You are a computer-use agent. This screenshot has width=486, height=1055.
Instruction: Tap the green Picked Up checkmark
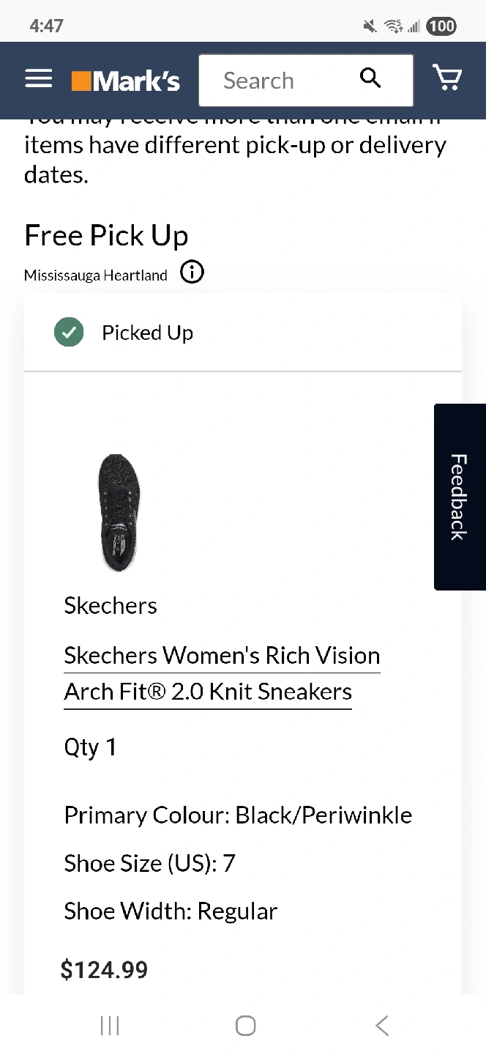tap(69, 333)
